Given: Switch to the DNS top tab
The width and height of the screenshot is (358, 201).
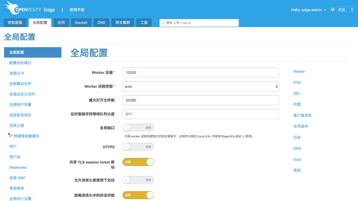Looking at the screenshot, I should tap(101, 22).
